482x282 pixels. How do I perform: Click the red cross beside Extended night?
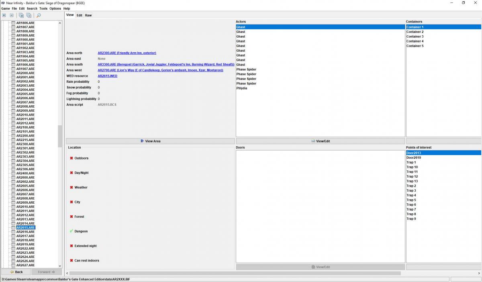pos(71,246)
